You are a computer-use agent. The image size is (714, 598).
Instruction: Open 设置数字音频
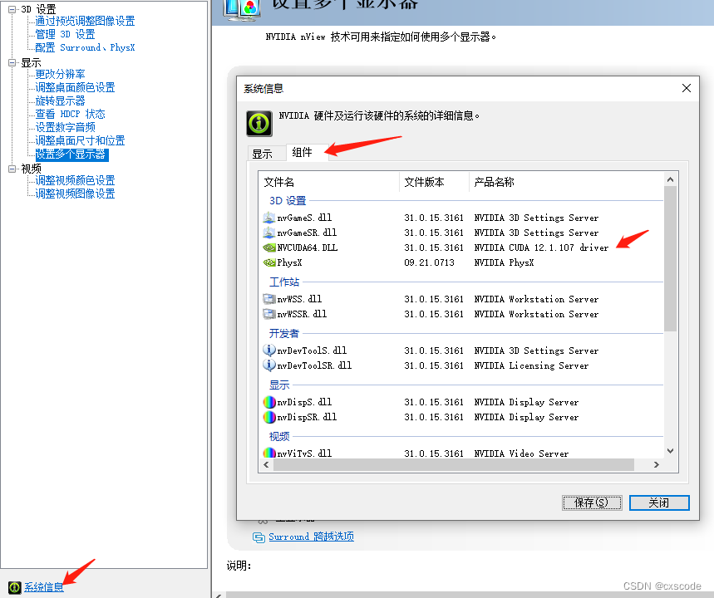pos(65,127)
